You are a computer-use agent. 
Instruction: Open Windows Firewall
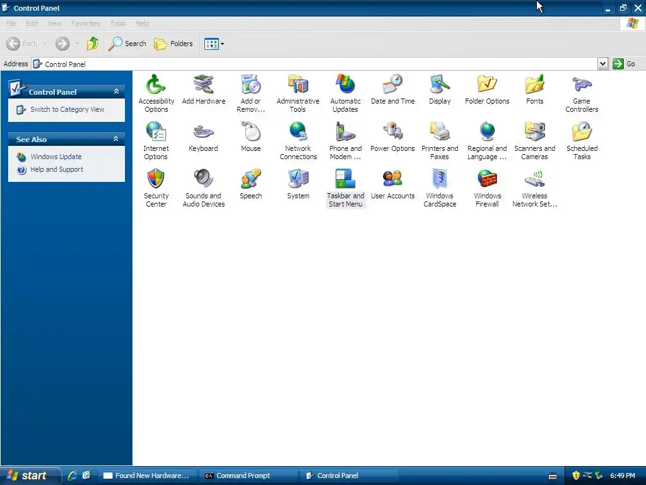487,188
